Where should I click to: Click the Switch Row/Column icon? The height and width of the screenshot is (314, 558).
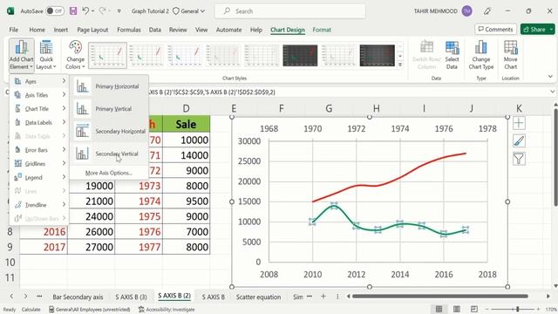tap(426, 55)
